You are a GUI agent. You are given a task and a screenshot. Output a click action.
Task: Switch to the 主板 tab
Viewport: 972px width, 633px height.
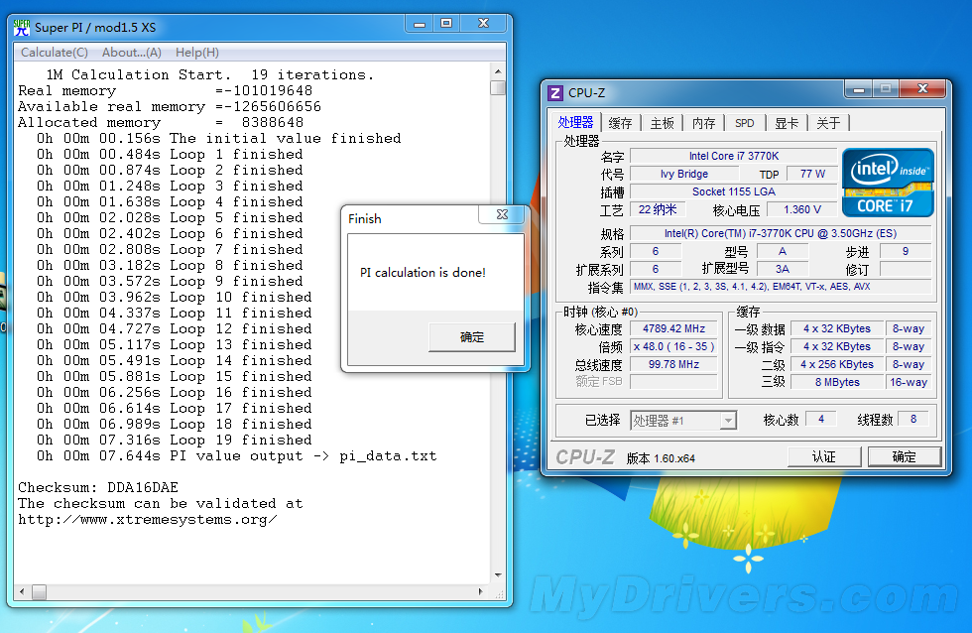(x=662, y=123)
